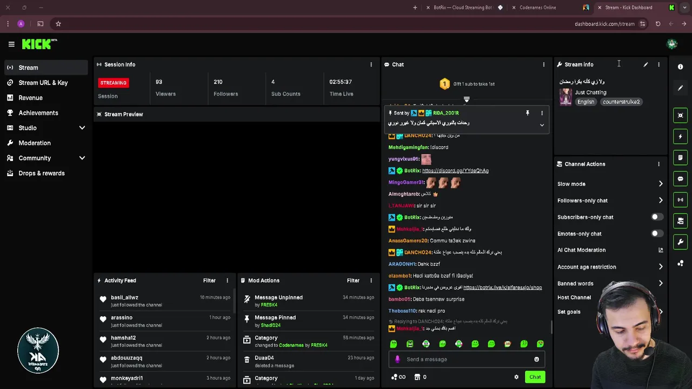Bookmark page with star icon
692x389 pixels.
point(58,24)
